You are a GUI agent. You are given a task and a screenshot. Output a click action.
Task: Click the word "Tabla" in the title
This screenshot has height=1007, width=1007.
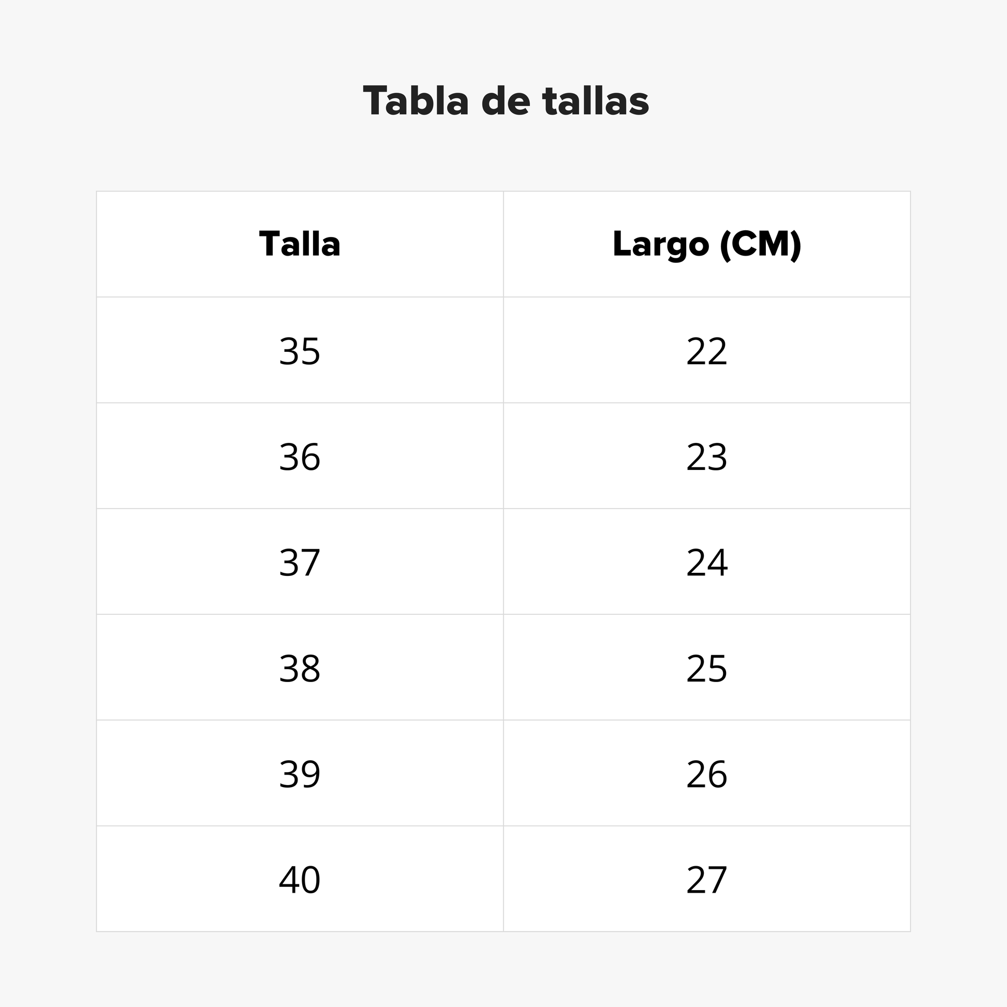(416, 100)
